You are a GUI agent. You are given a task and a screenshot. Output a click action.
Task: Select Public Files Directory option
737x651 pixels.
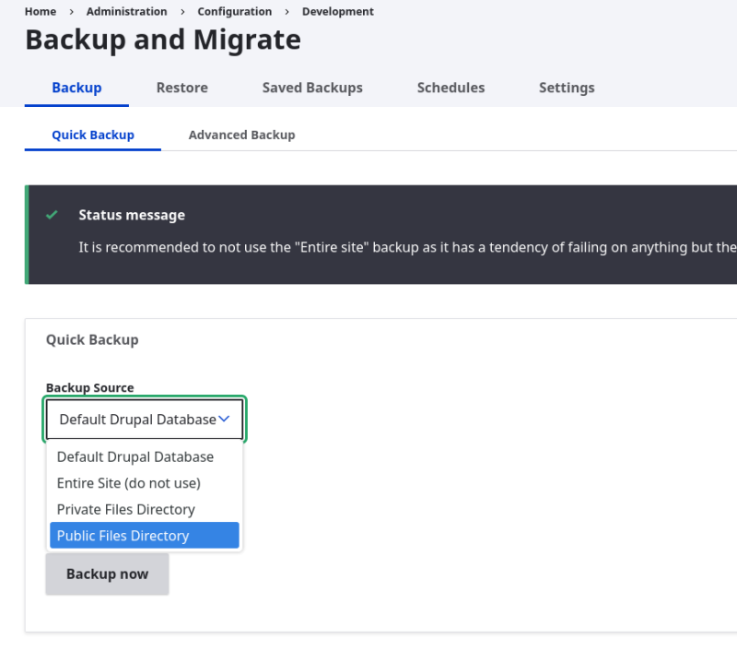point(145,536)
